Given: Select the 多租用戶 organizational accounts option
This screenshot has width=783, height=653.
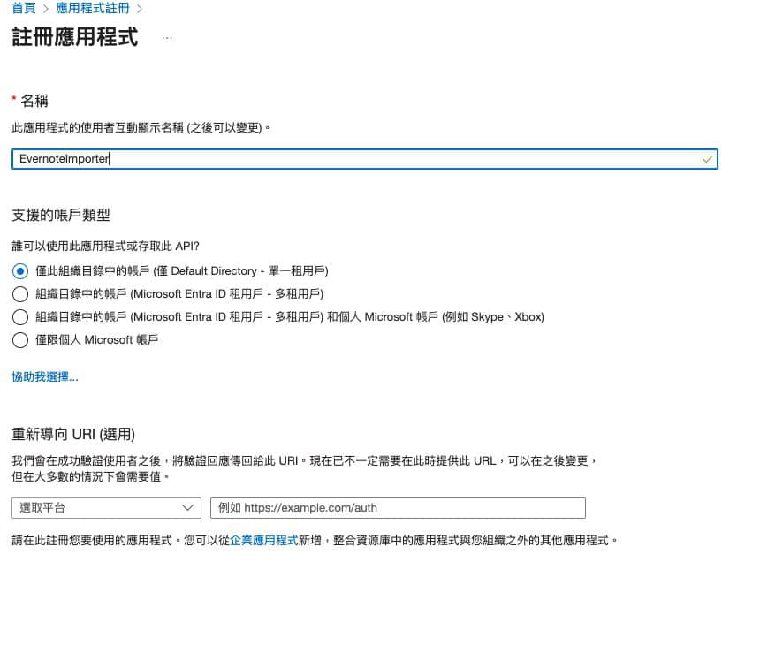Looking at the screenshot, I should point(20,294).
